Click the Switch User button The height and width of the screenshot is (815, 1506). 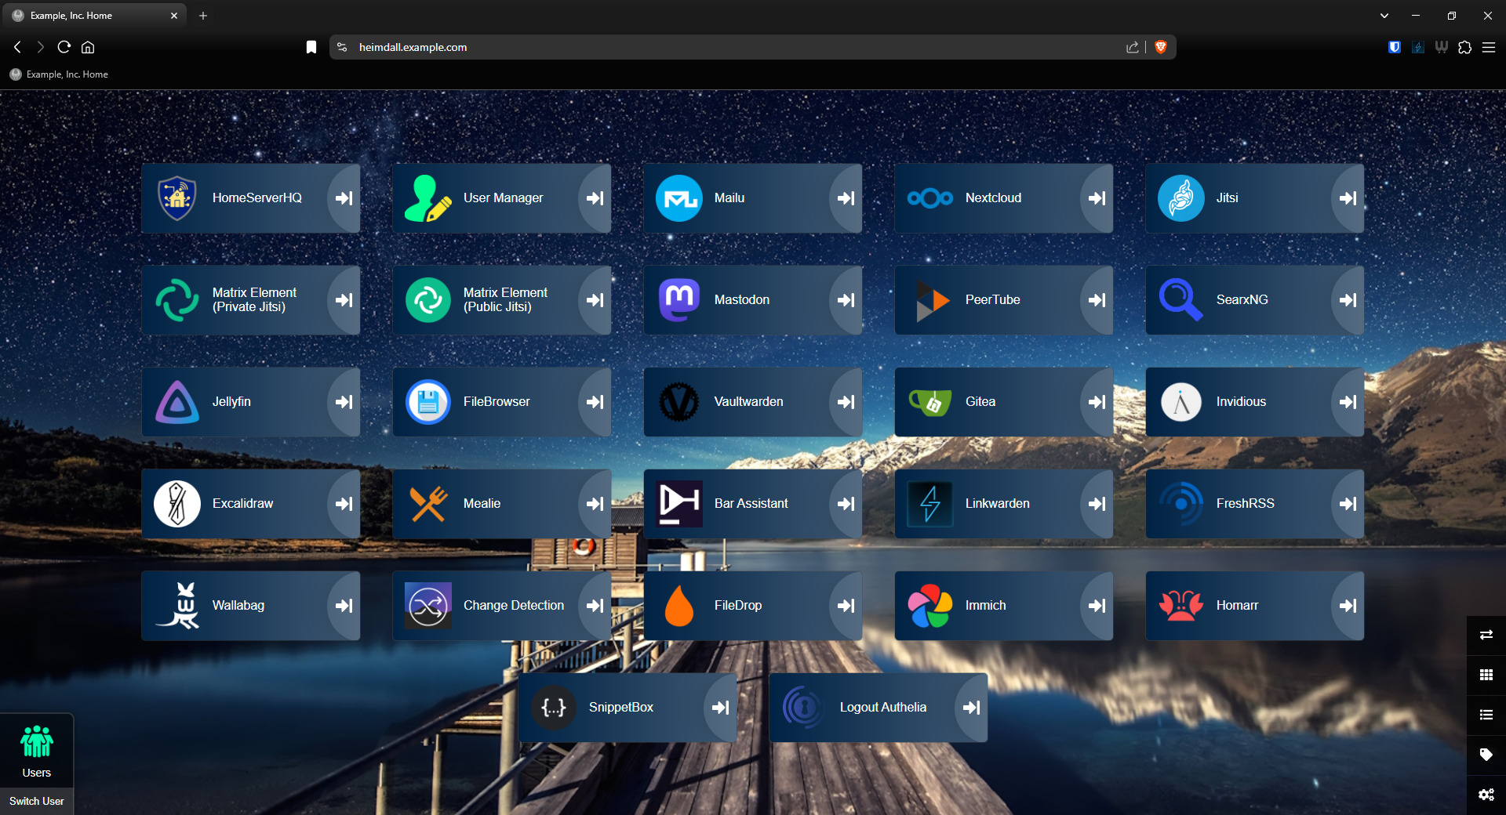[x=37, y=801]
